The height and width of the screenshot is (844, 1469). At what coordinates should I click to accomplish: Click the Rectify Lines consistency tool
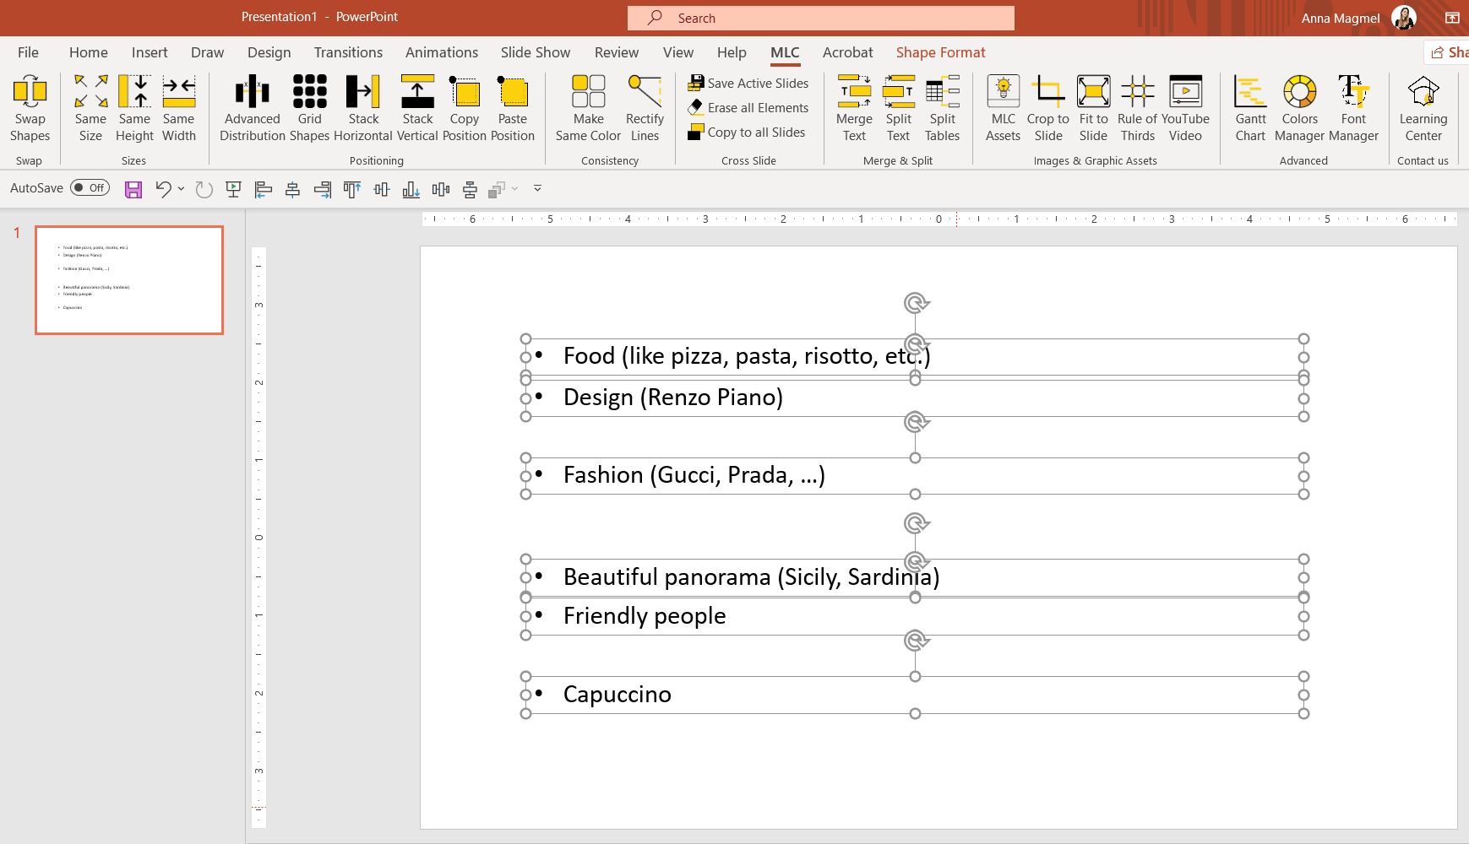click(x=645, y=108)
